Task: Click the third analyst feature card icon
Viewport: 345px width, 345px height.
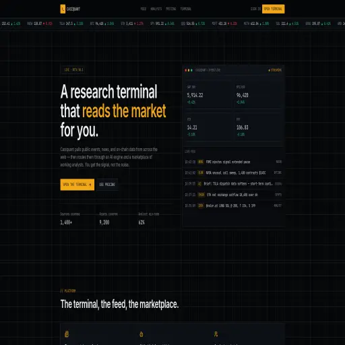Action: [x=216, y=334]
